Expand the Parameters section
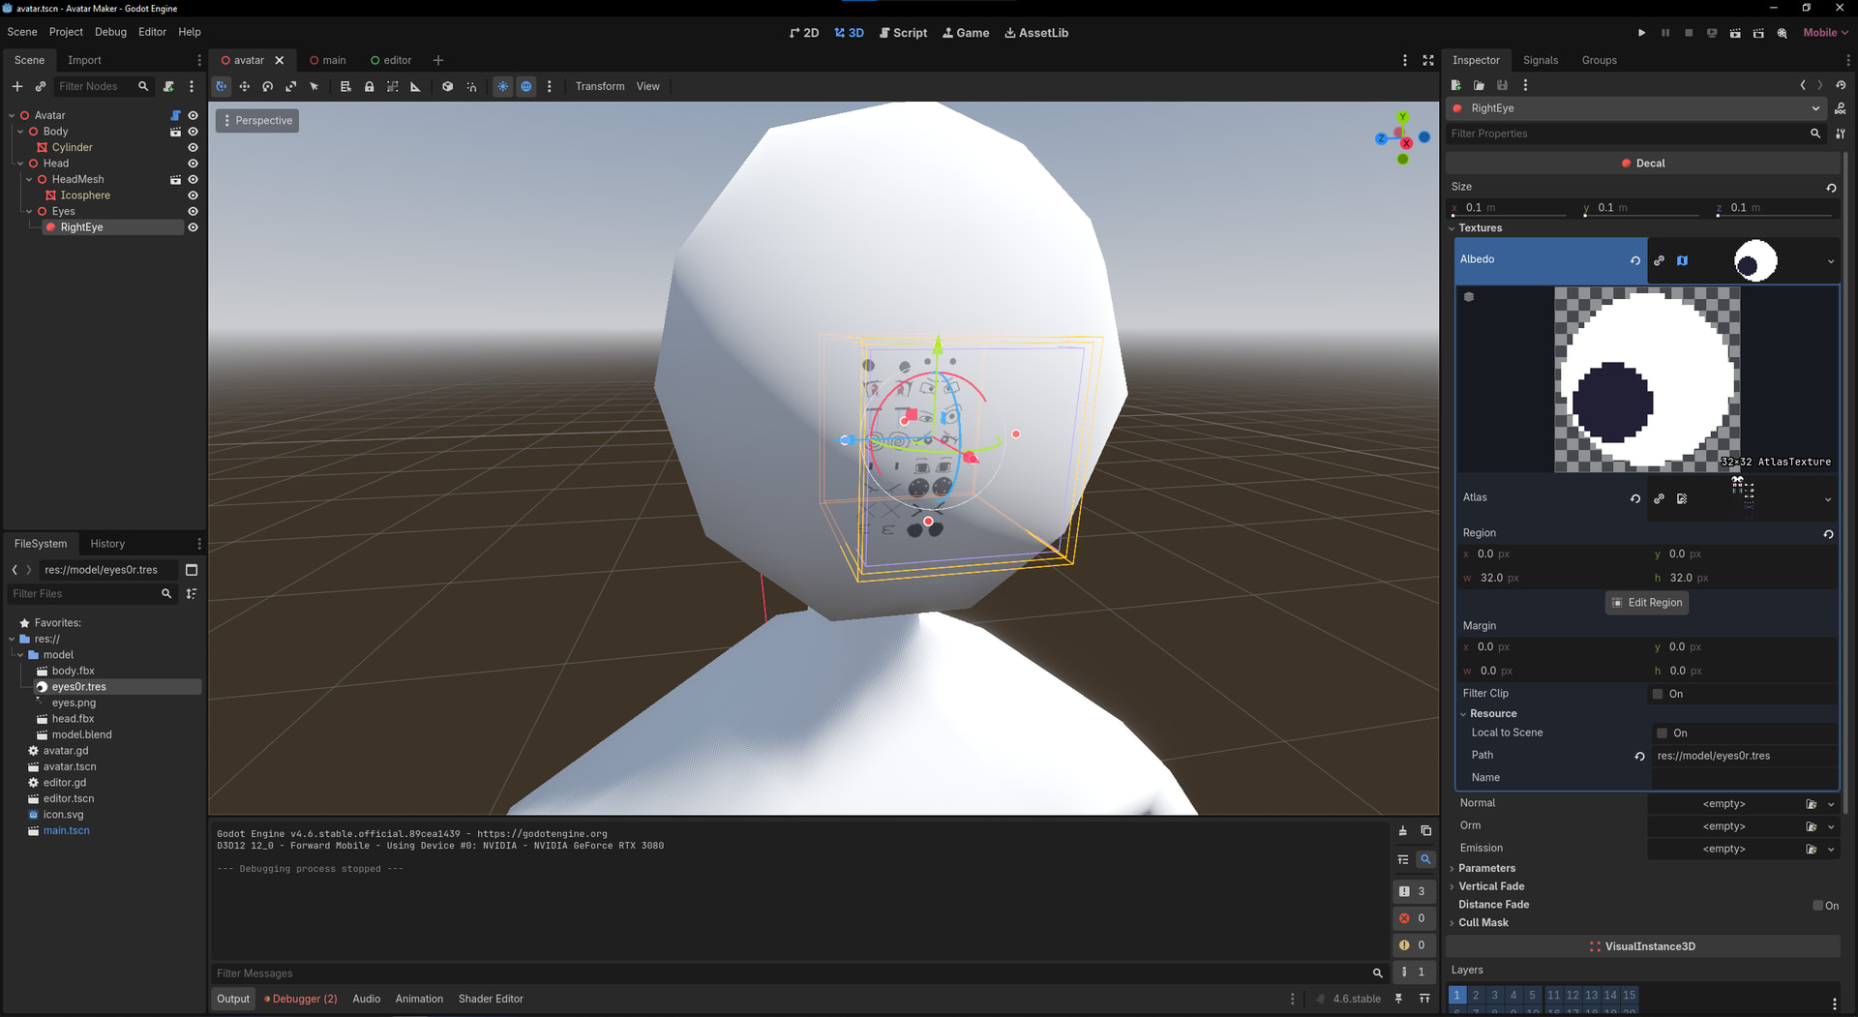This screenshot has height=1017, width=1858. coord(1486,868)
